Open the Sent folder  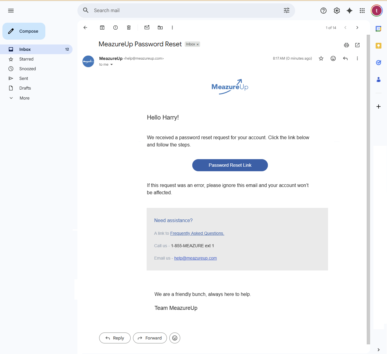coord(24,78)
